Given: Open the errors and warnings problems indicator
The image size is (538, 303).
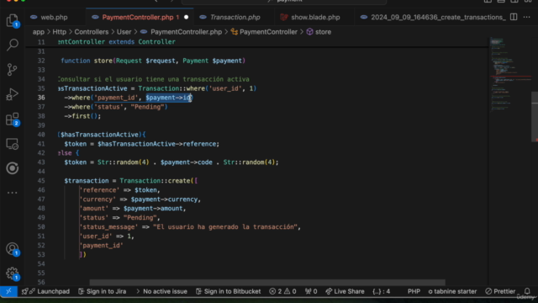Looking at the screenshot, I should point(282,291).
